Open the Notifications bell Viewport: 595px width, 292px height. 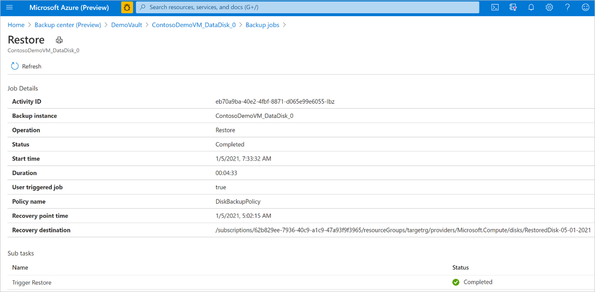531,7
